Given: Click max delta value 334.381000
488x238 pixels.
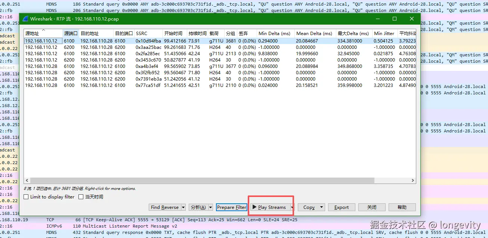Looking at the screenshot, I should (x=349, y=41).
